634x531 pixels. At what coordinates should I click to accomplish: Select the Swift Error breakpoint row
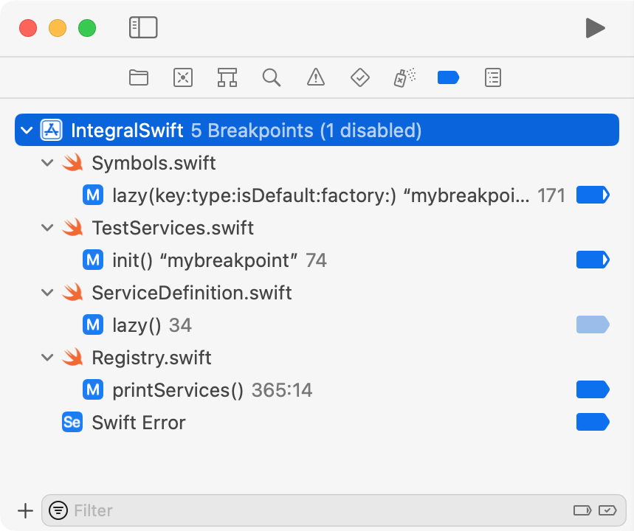click(317, 423)
